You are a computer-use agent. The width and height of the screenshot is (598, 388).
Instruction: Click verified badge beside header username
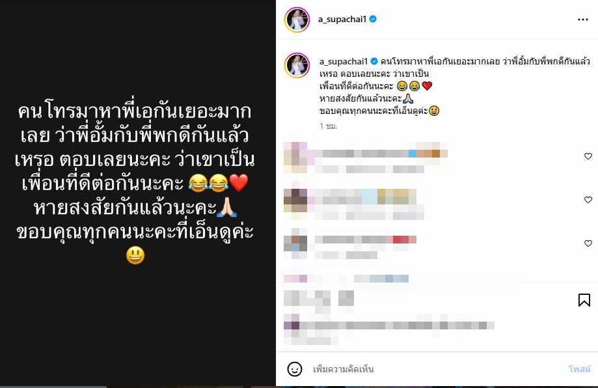tap(373, 19)
